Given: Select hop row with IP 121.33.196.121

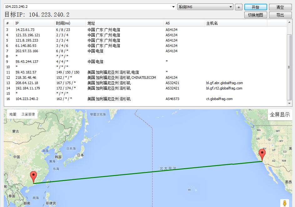Looking at the screenshot, I should (145, 35).
